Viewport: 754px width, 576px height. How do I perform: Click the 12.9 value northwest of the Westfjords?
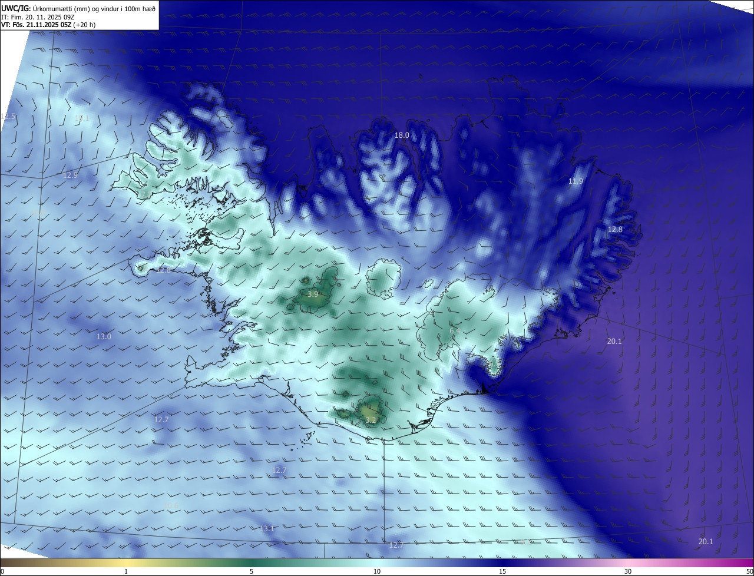(x=70, y=176)
